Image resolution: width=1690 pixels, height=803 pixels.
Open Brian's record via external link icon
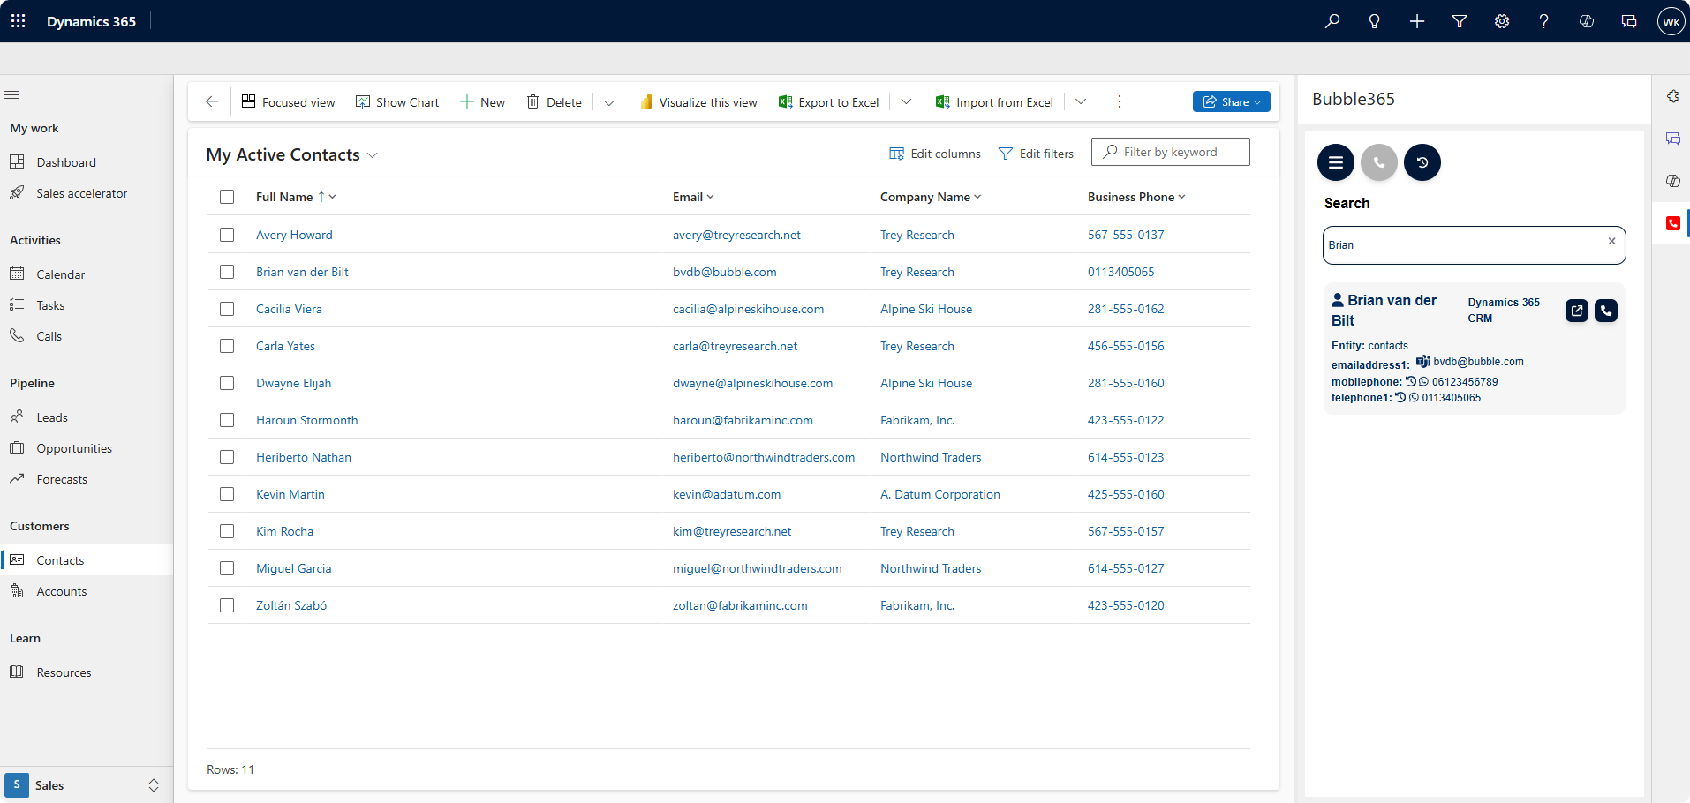click(x=1576, y=311)
